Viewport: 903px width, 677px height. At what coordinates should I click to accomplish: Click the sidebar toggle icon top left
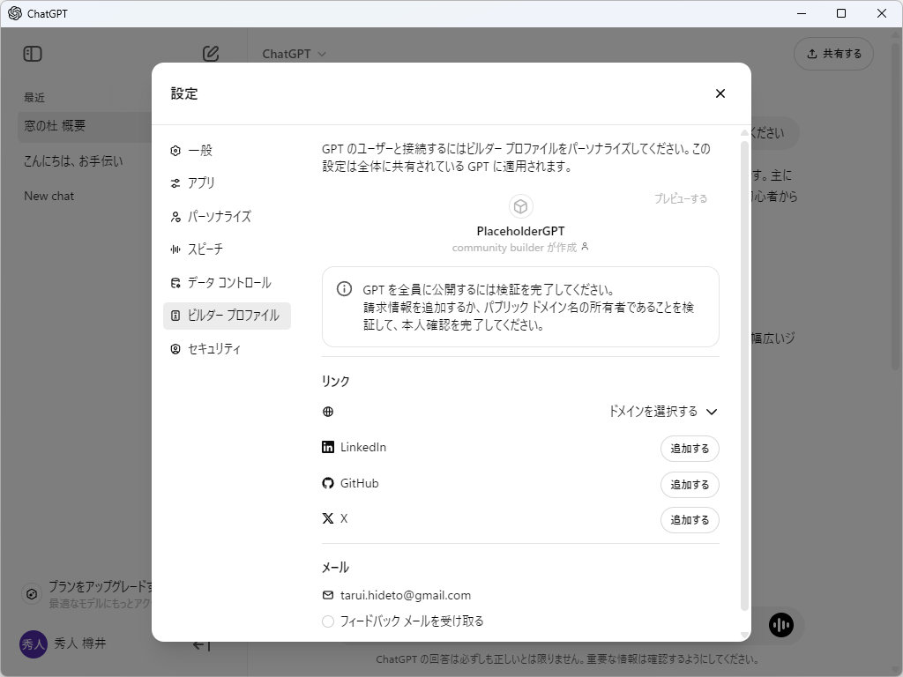click(x=32, y=53)
